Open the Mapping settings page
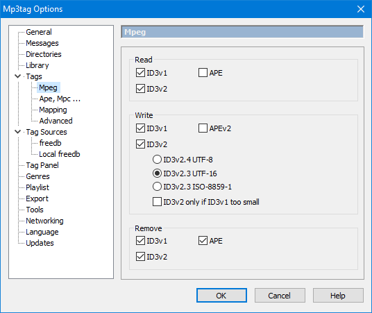This screenshot has height=313, width=372. [x=53, y=110]
